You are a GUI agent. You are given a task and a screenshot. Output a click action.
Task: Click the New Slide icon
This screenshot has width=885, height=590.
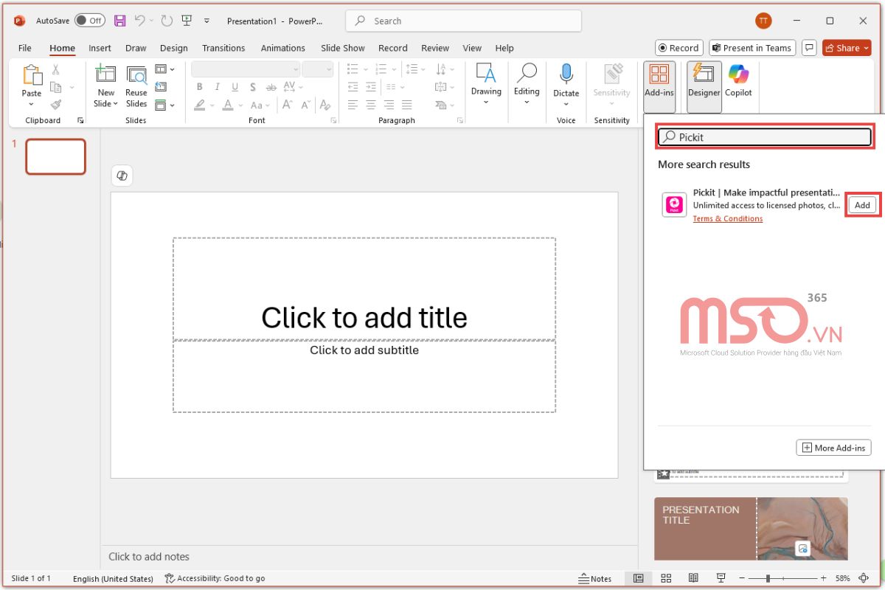click(105, 74)
